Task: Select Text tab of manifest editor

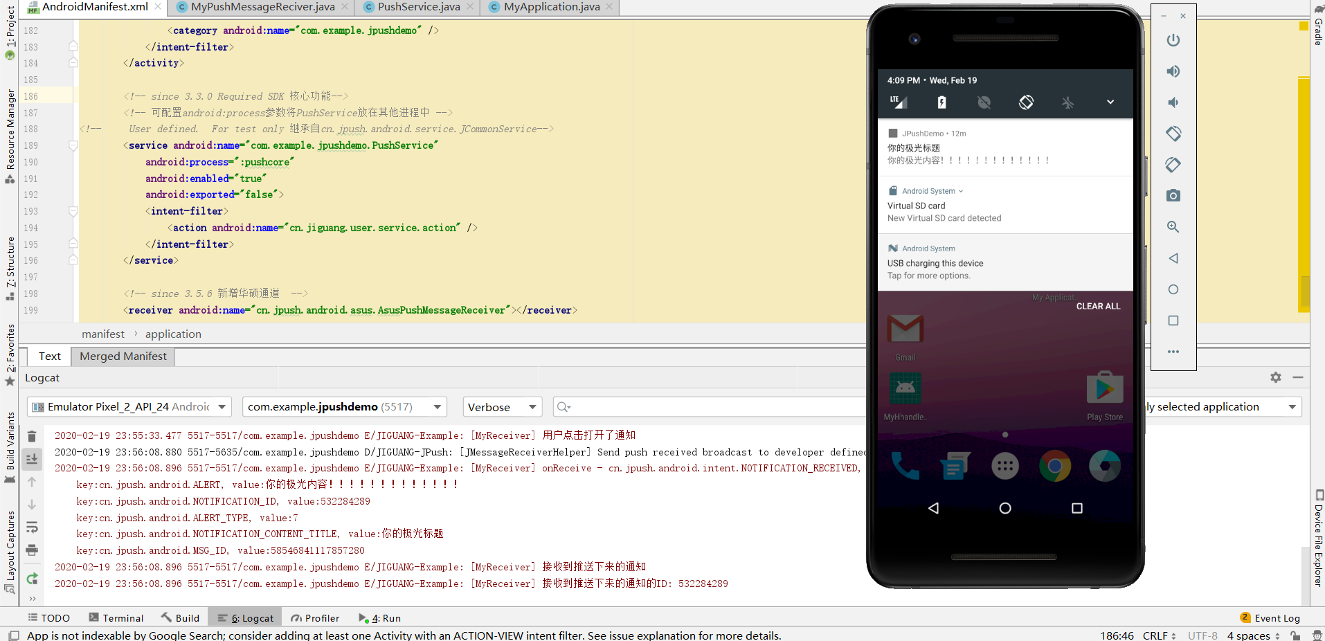Action: click(x=49, y=356)
